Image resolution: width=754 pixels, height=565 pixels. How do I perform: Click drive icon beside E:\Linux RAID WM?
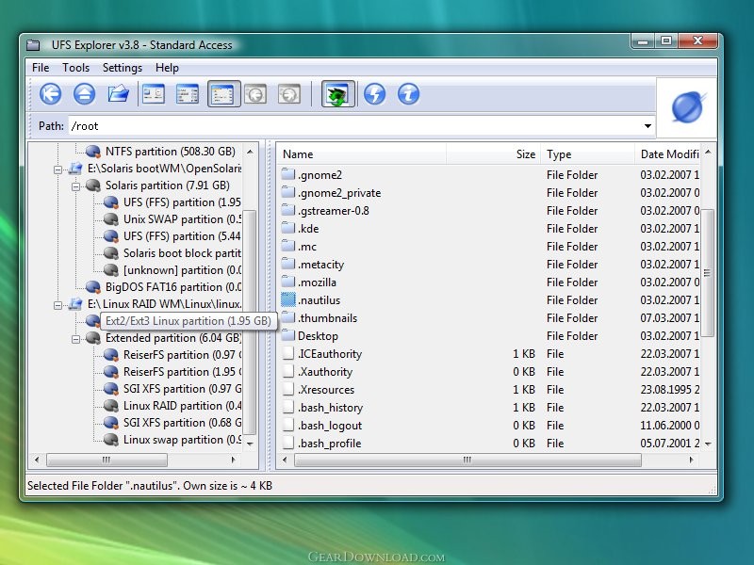tap(75, 304)
